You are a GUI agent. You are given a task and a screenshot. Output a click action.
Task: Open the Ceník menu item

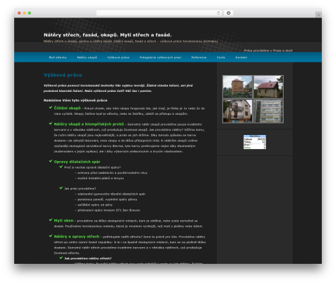[x=221, y=58]
